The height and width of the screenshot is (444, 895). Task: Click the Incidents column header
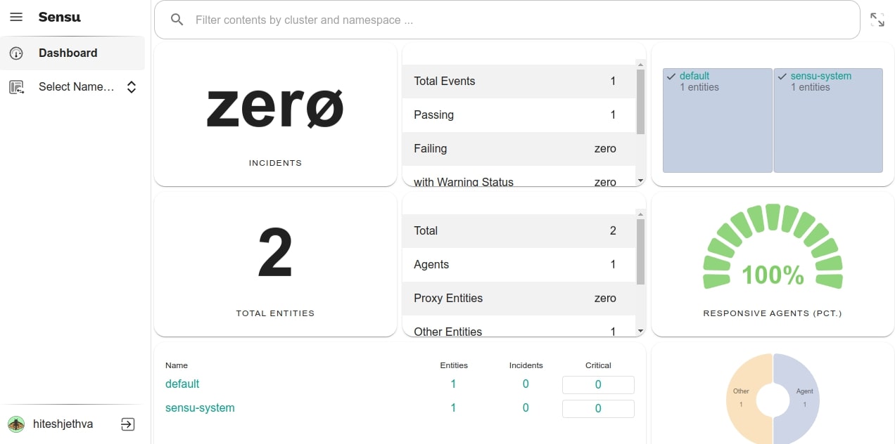[526, 365]
